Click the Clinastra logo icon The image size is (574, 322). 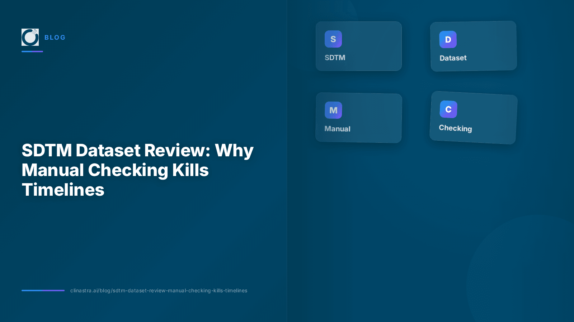coord(30,37)
